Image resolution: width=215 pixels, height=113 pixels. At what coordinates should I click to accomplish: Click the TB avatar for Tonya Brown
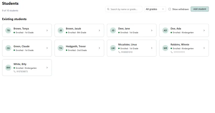click(x=8, y=30)
